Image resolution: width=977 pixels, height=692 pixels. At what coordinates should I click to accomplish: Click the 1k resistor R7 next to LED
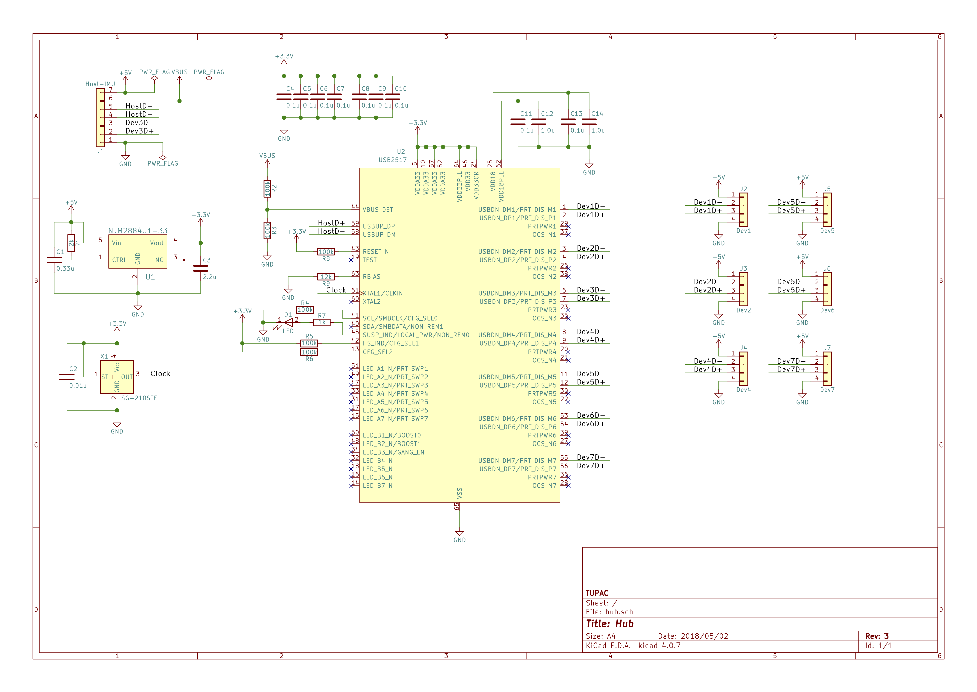(x=322, y=322)
